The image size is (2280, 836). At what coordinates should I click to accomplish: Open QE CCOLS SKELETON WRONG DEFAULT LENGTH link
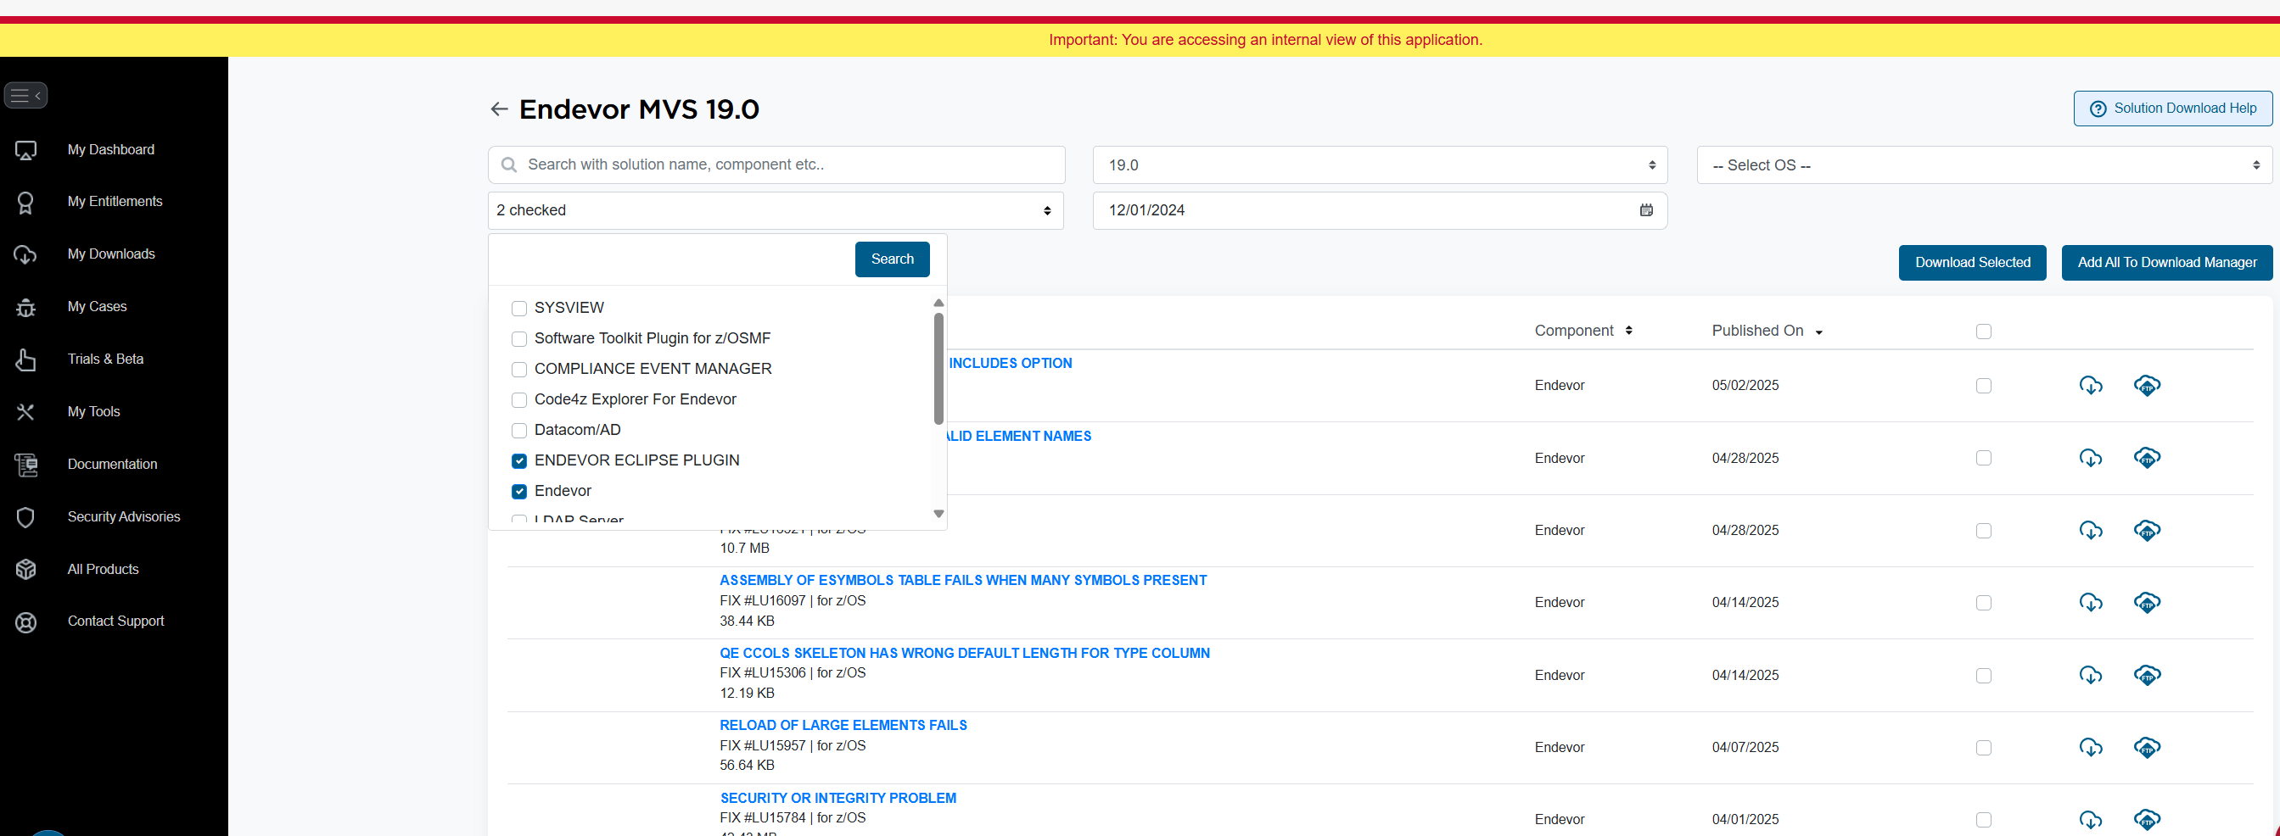click(965, 654)
